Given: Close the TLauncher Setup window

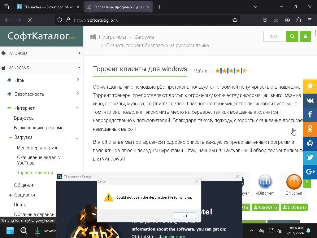Looking at the screenshot, I should click(x=237, y=177).
